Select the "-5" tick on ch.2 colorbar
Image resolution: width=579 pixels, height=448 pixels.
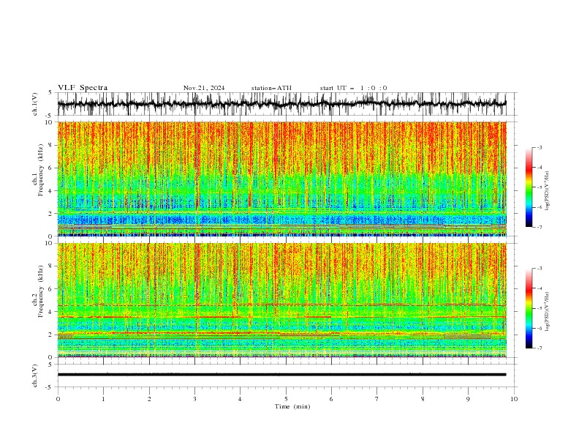pos(539,308)
